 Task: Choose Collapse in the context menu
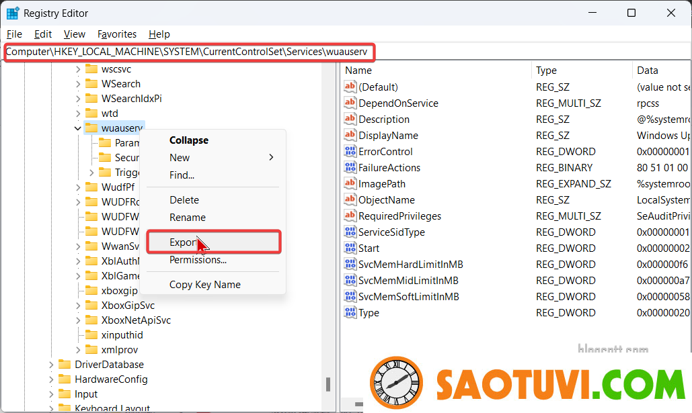214,140
